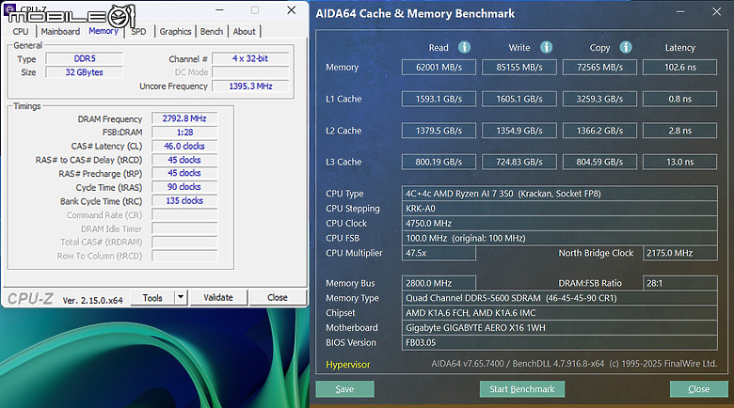Click the CPU Type field in AIDA64
This screenshot has width=734, height=408.
click(559, 194)
